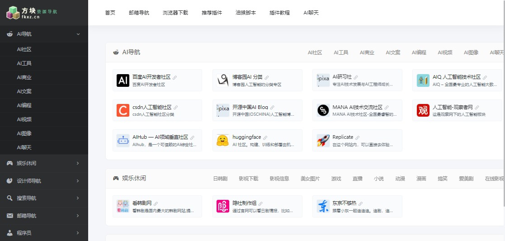505x241 pixels.
Task: Click the MANA AI技术交流社区 round icon
Action: pyautogui.click(x=323, y=110)
